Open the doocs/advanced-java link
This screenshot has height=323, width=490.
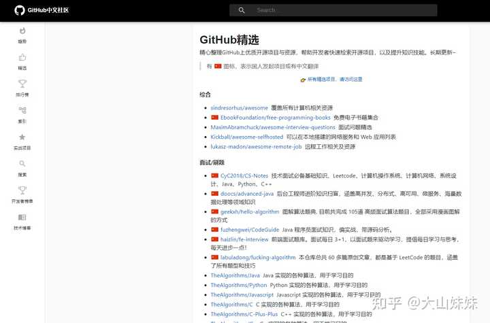coord(247,194)
